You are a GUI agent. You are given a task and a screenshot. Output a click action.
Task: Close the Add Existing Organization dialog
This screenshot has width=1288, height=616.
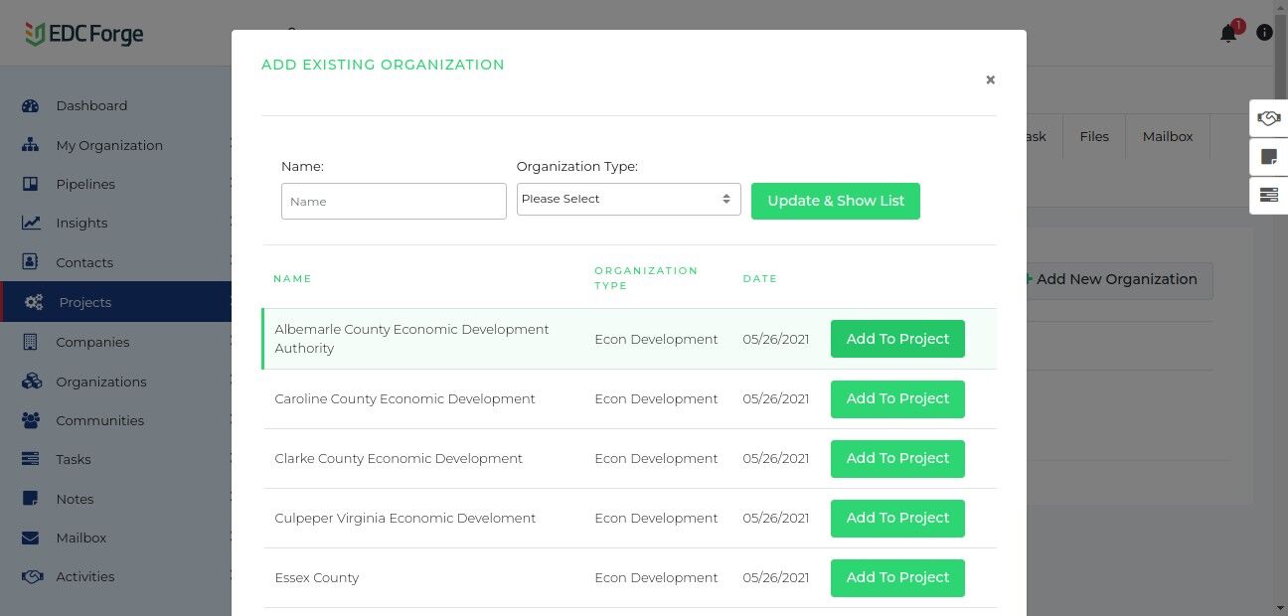tap(990, 80)
